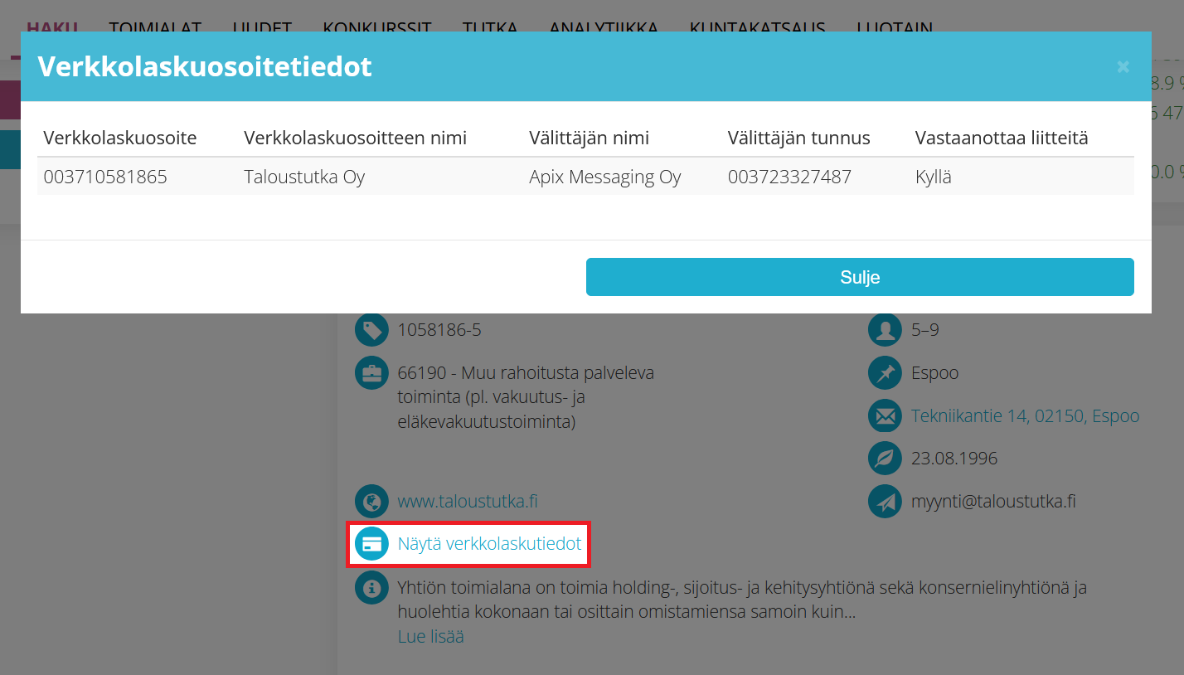Click the pin icon beside Espoo
1184x675 pixels.
pos(885,372)
